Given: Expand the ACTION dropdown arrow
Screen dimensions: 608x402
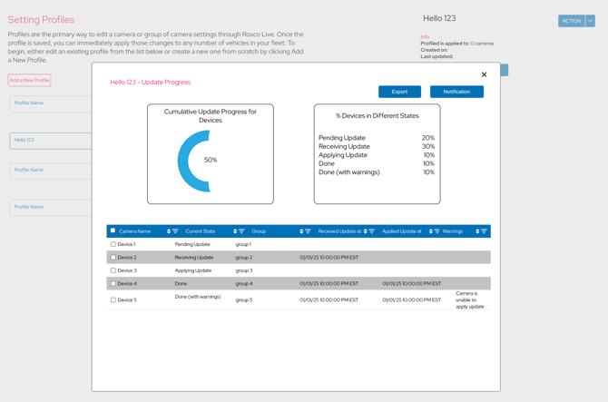Looking at the screenshot, I should (x=590, y=21).
